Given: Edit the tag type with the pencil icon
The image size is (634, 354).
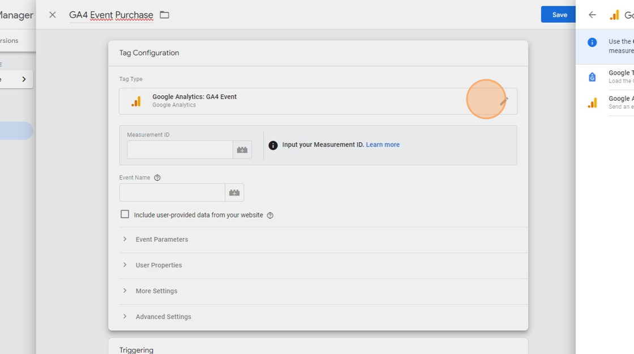Looking at the screenshot, I should tap(504, 101).
